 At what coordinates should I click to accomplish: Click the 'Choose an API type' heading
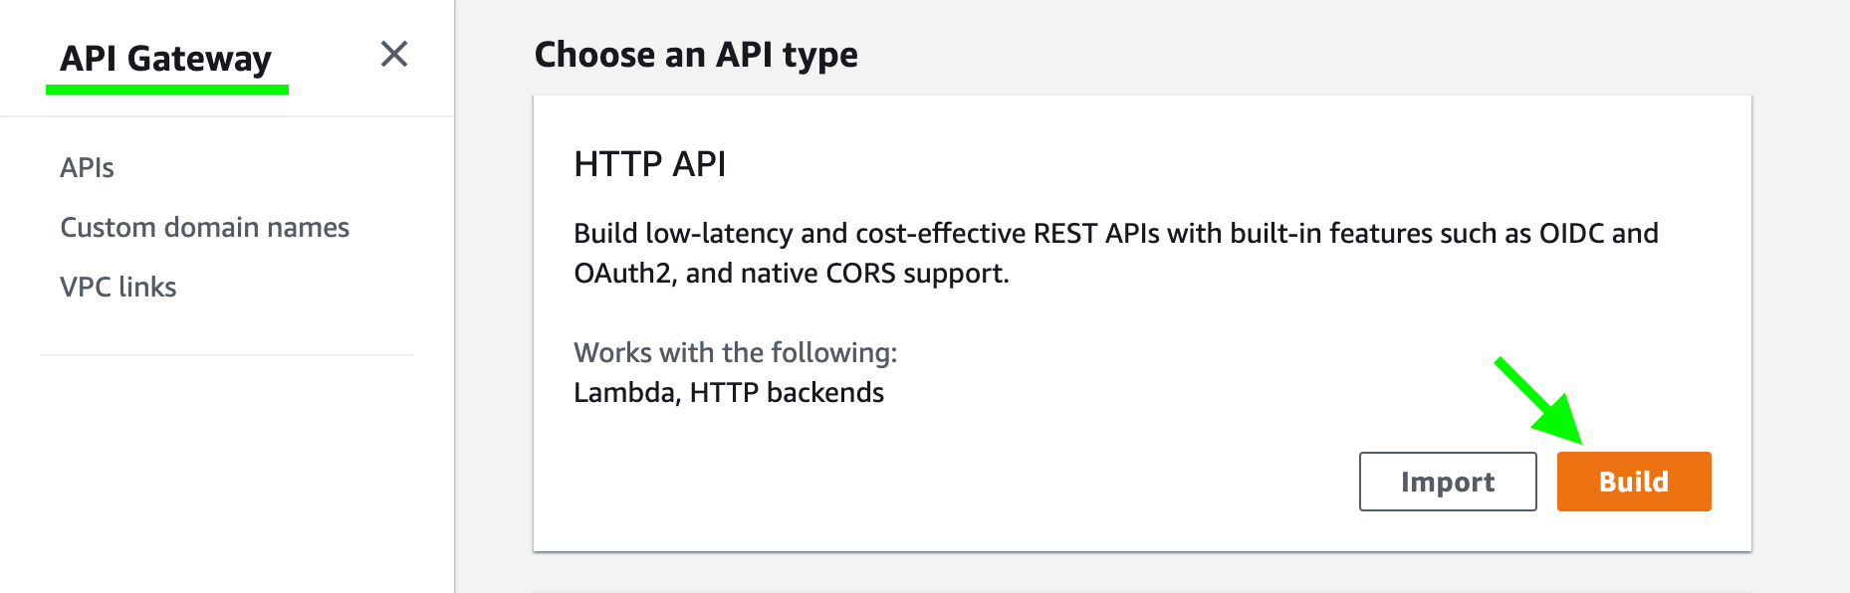click(x=696, y=55)
